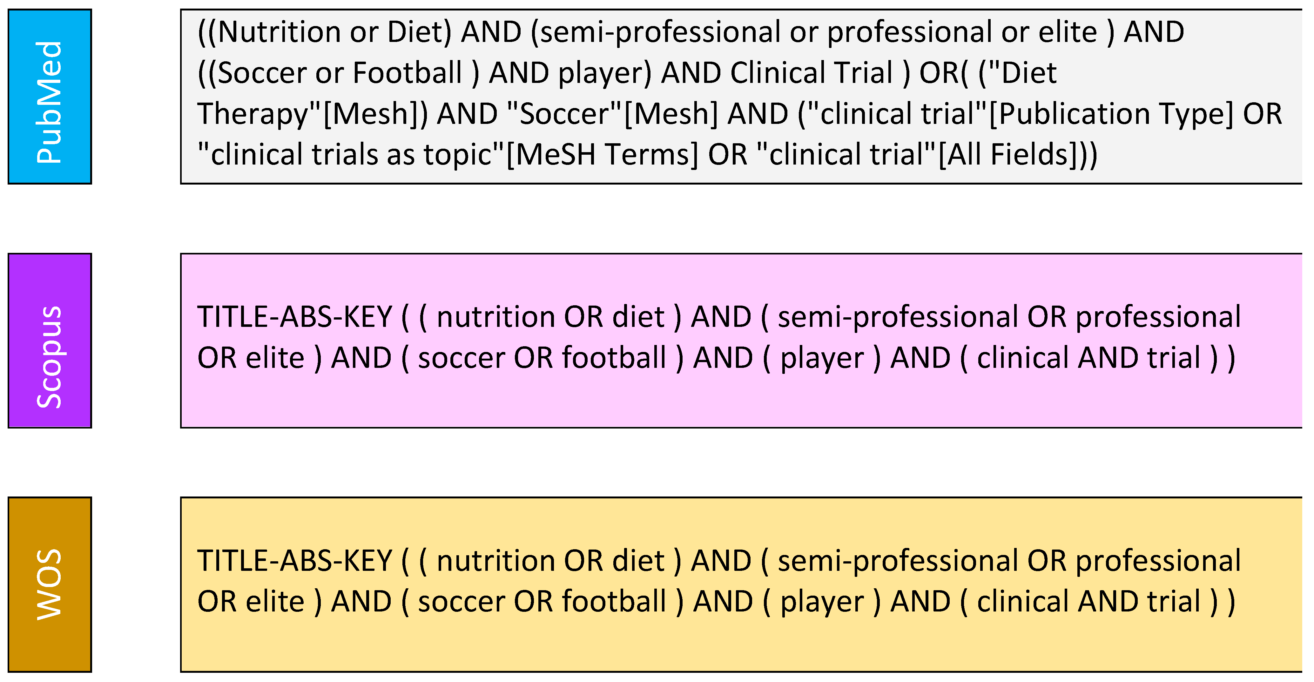The image size is (1314, 682).
Task: Click the word "Nutrition" in PubMed query
Action: pos(280,32)
